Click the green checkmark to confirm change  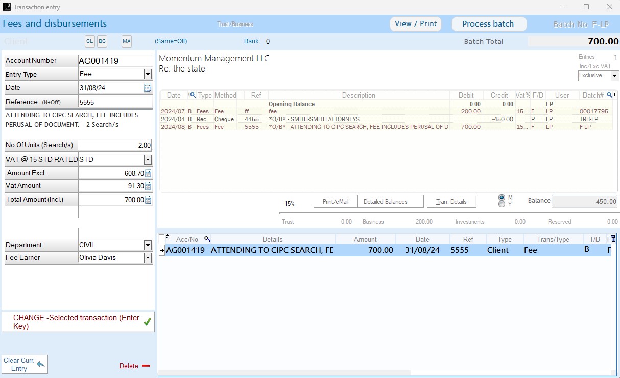(147, 322)
